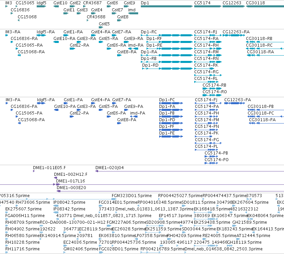This screenshot has width=284, height=254.
Task: Click the RH11716.5prime EST label
Action: click(x=22, y=249)
